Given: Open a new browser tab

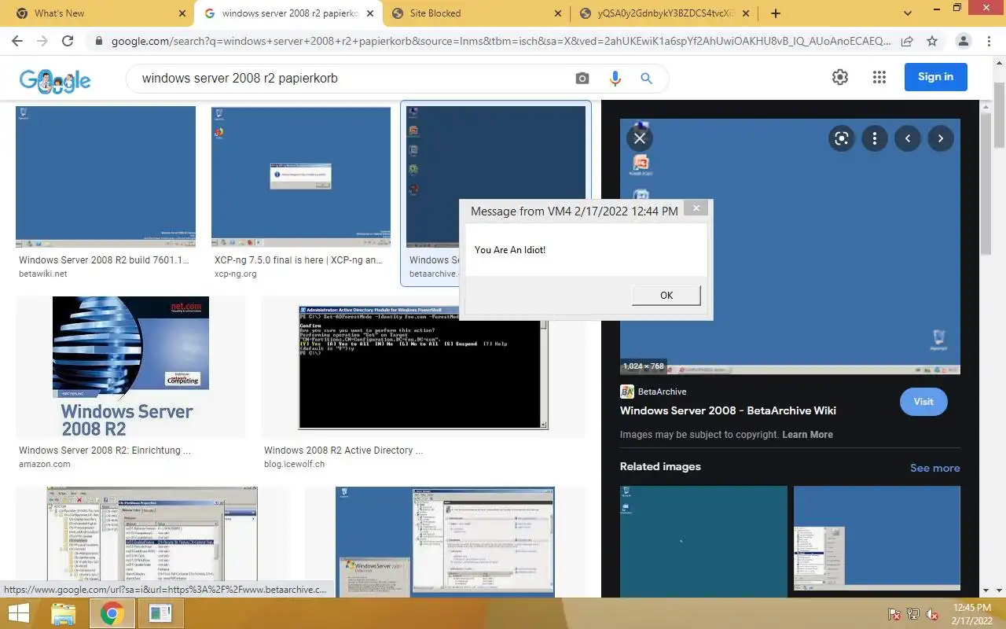Looking at the screenshot, I should coord(776,13).
